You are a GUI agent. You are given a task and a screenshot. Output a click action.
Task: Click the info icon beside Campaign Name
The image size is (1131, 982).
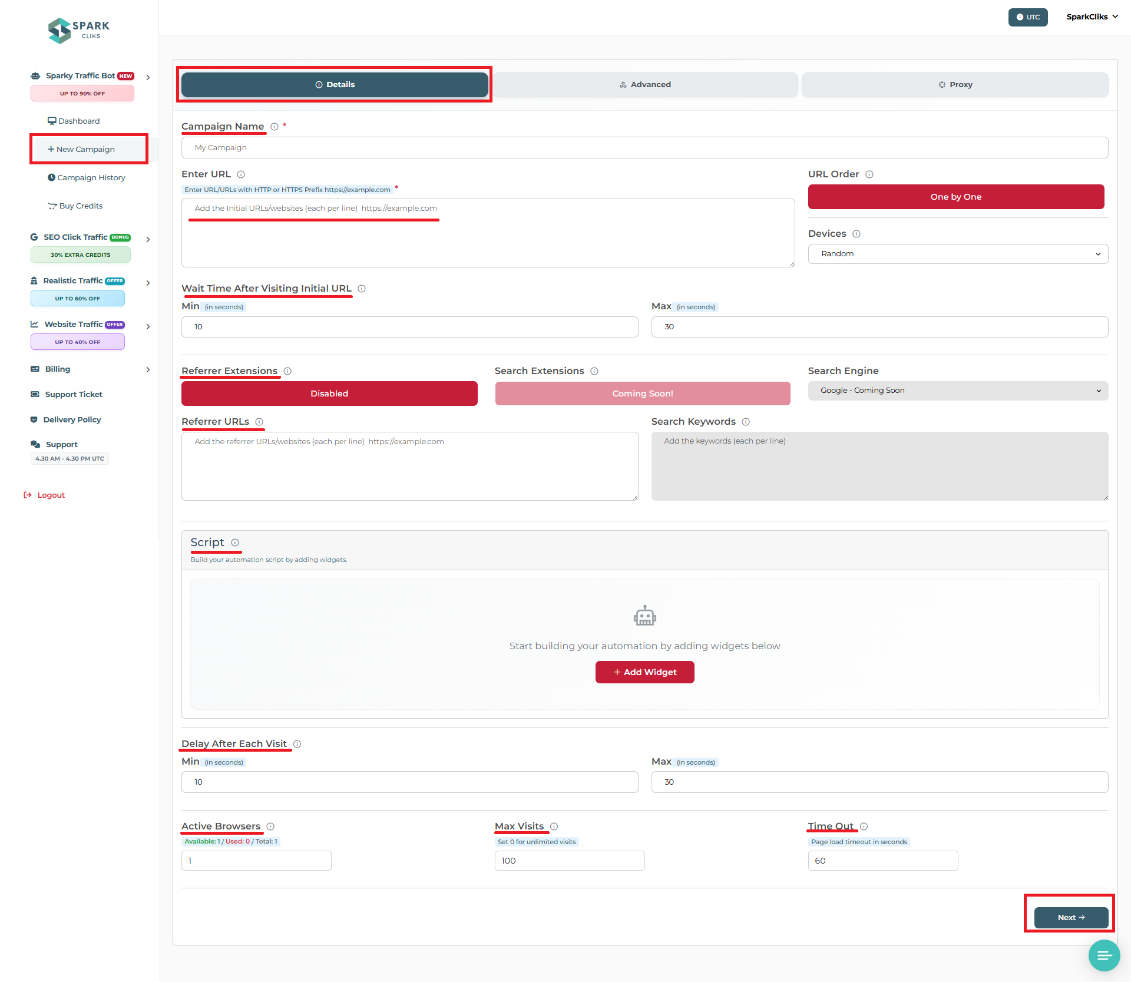[x=275, y=127]
